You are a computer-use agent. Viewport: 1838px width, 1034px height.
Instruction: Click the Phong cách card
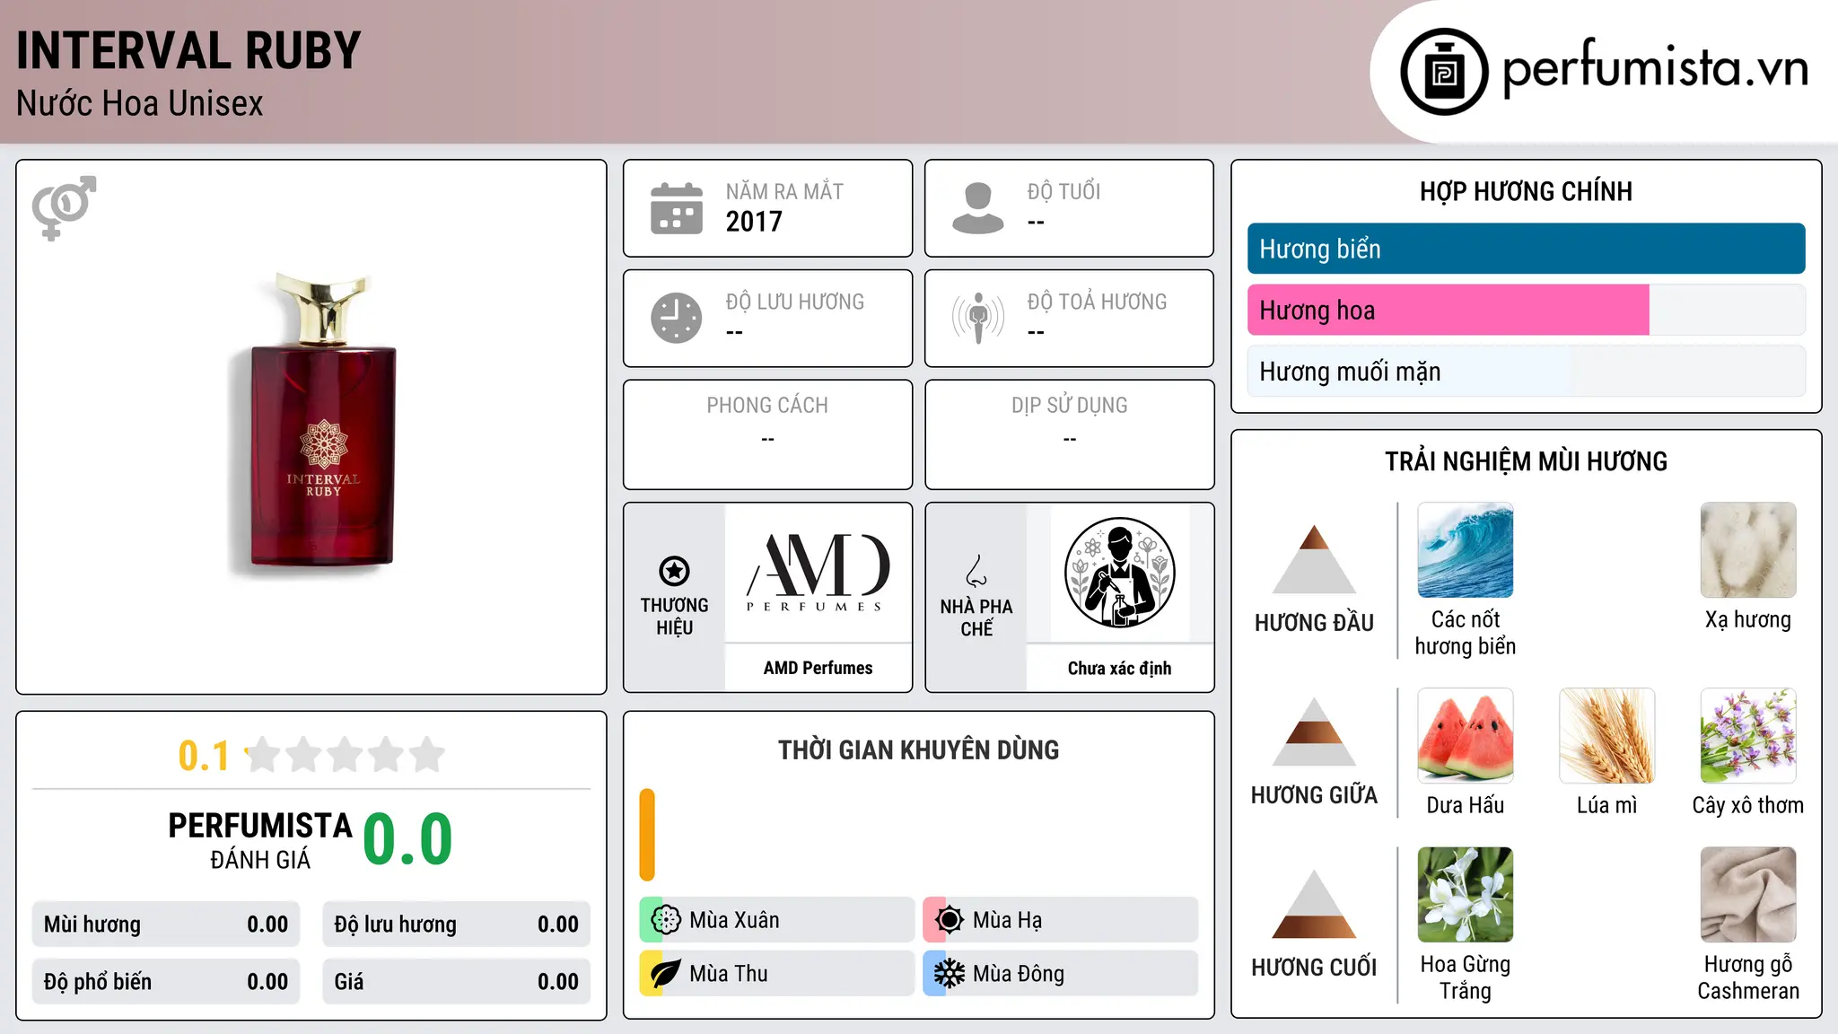767,434
